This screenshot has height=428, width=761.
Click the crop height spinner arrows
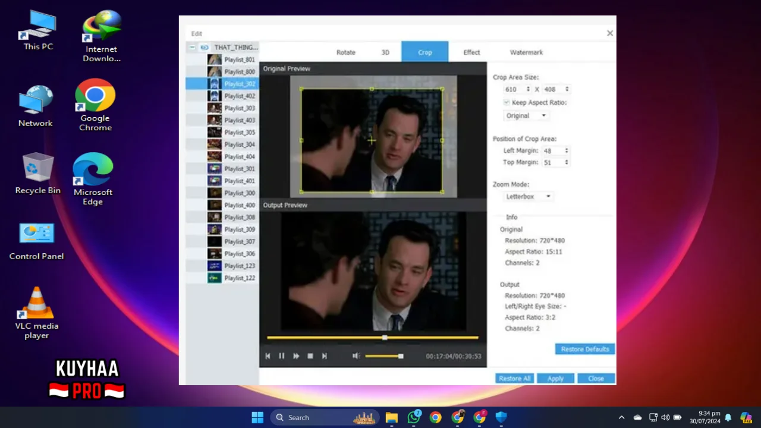coord(567,89)
